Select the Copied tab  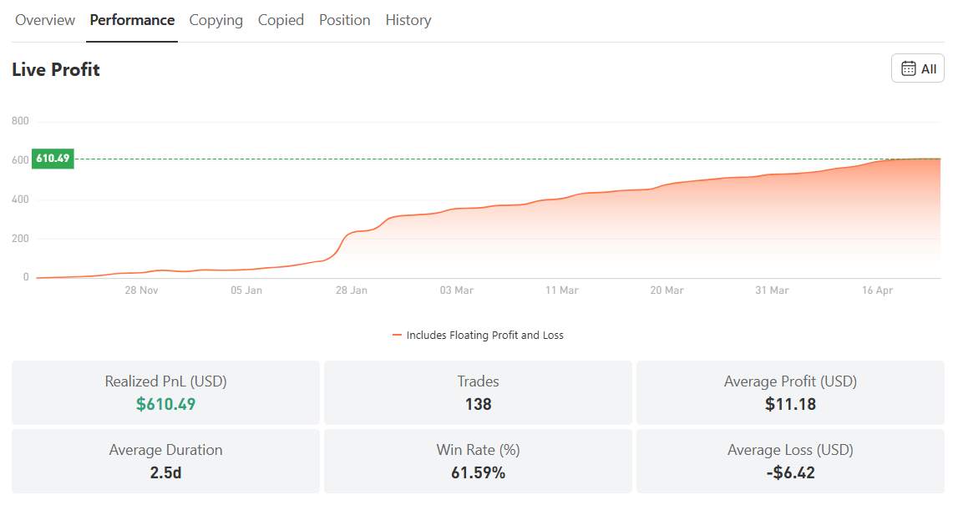tap(281, 19)
